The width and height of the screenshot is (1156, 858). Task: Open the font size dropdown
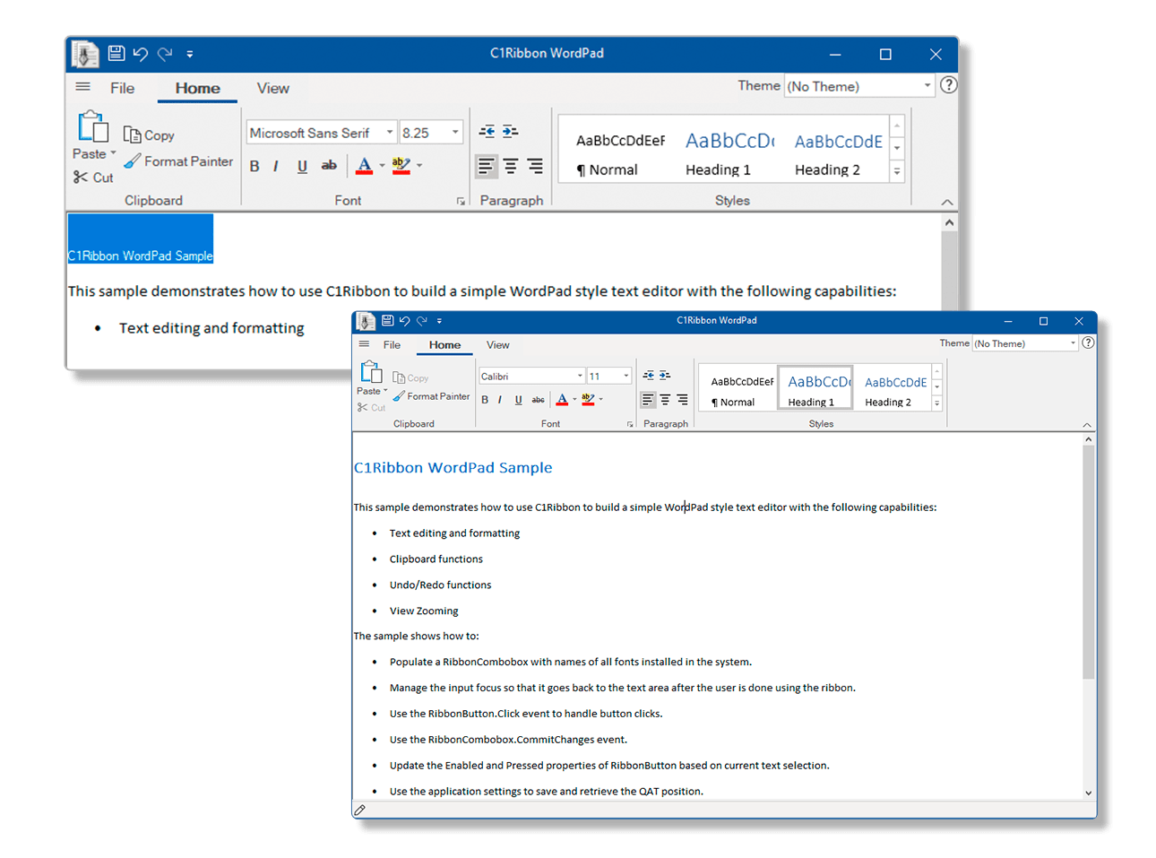click(455, 132)
